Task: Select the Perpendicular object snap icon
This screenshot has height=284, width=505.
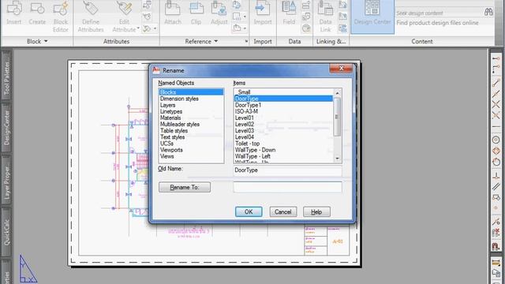Action: (x=496, y=176)
